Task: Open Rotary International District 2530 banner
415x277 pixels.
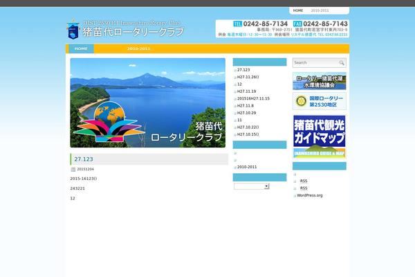Action: (320, 101)
